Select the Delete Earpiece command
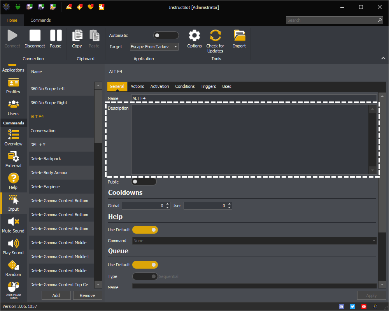This screenshot has height=311, width=389. click(x=61, y=187)
